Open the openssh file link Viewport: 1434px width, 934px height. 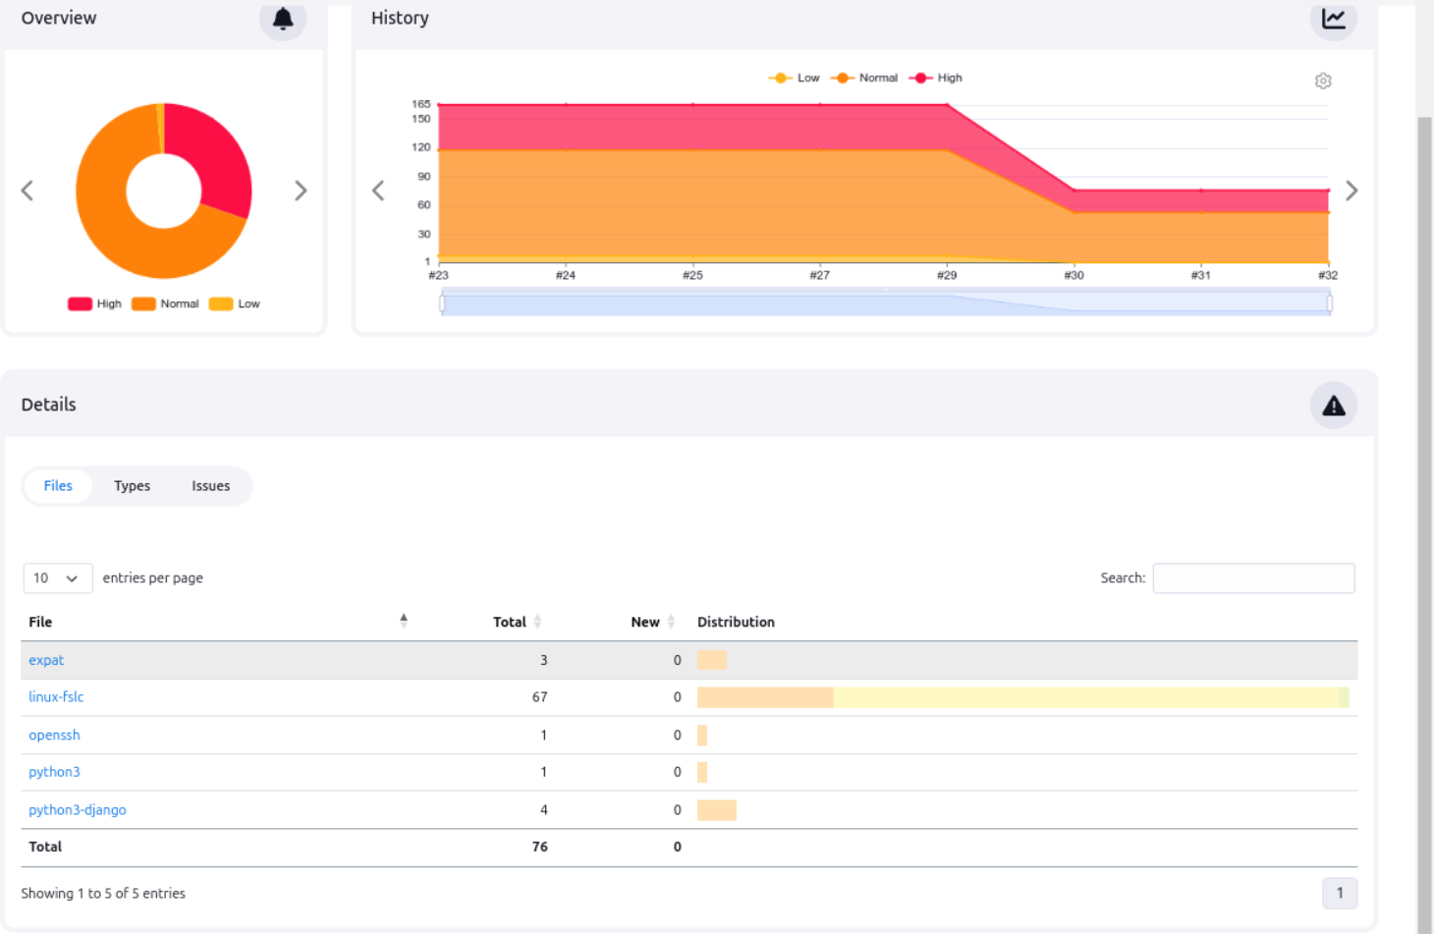click(54, 735)
